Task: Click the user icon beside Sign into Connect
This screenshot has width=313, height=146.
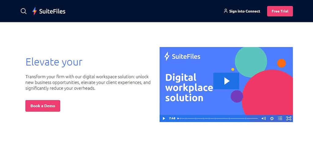Action: (226, 11)
